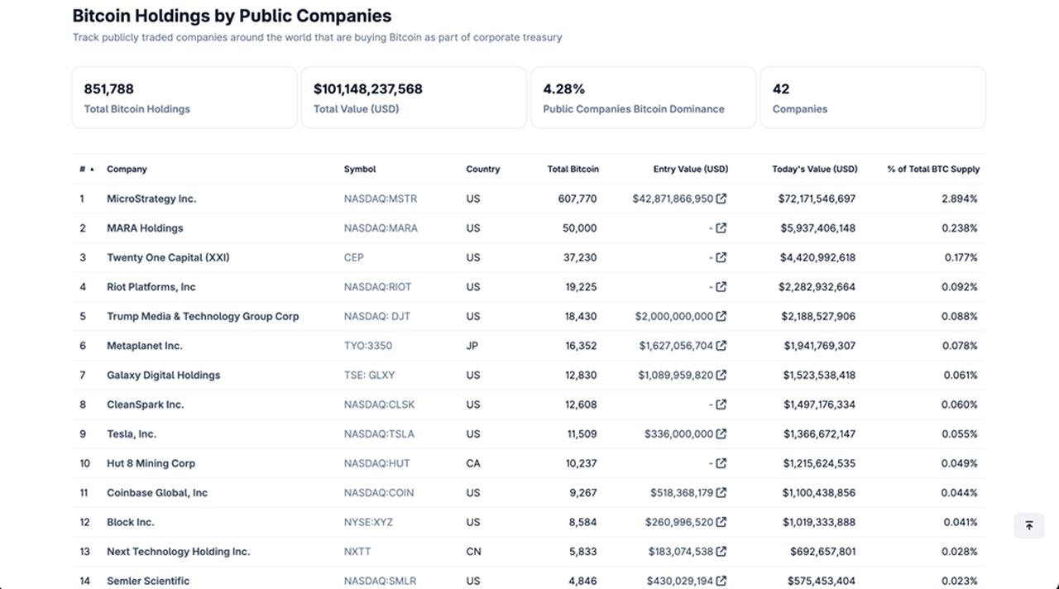Open NASDAQ:HUT symbol link
Image resolution: width=1059 pixels, height=589 pixels.
click(x=377, y=463)
